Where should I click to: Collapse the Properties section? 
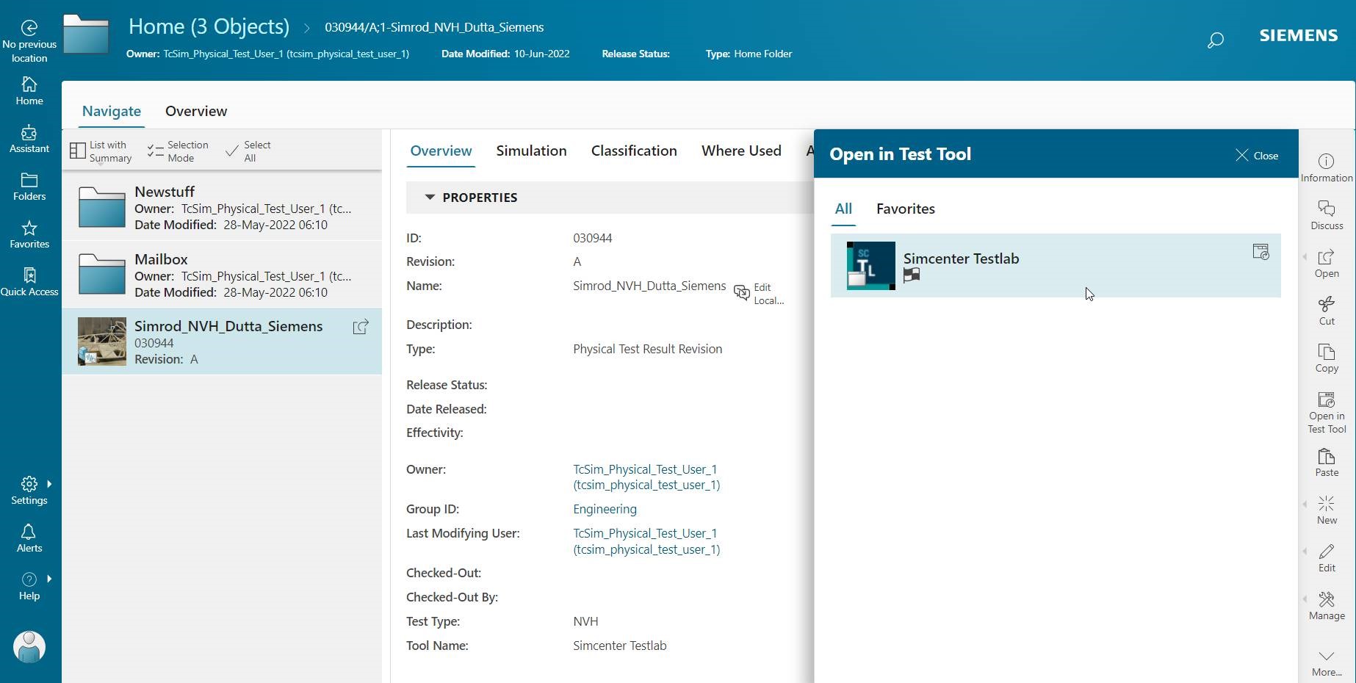pyautogui.click(x=429, y=197)
